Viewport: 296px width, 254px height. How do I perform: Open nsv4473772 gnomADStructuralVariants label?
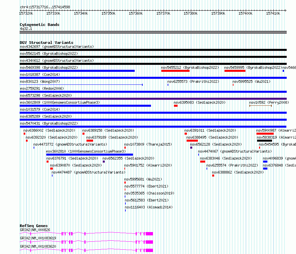click(x=70, y=144)
